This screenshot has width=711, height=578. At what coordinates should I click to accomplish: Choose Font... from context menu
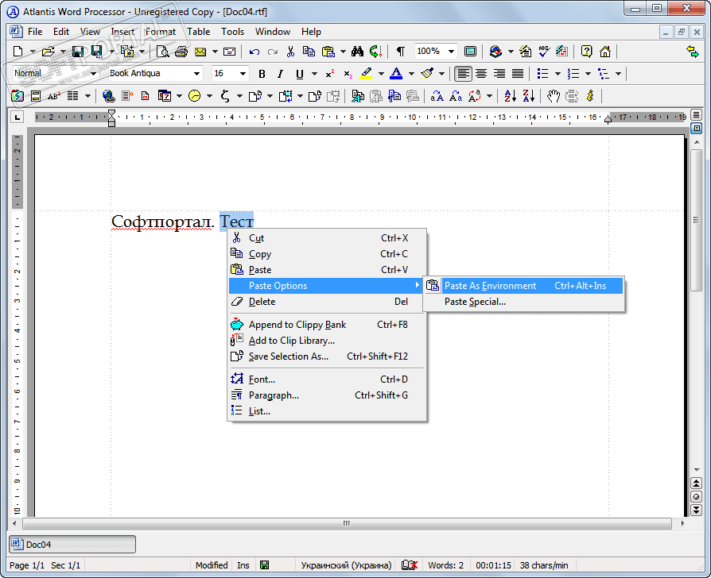[x=326, y=380]
